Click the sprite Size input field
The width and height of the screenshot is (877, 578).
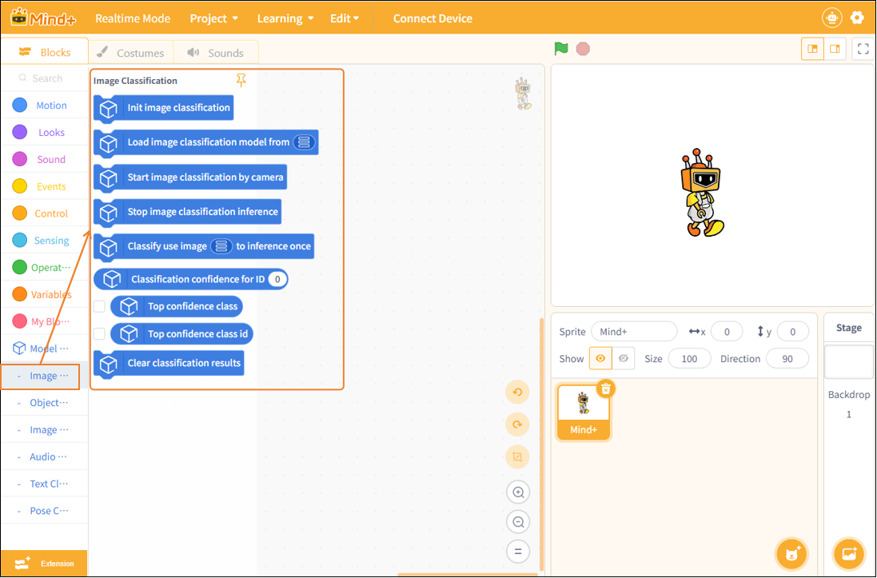[x=689, y=359]
